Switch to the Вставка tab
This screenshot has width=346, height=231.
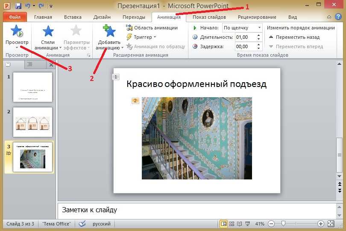(73, 17)
